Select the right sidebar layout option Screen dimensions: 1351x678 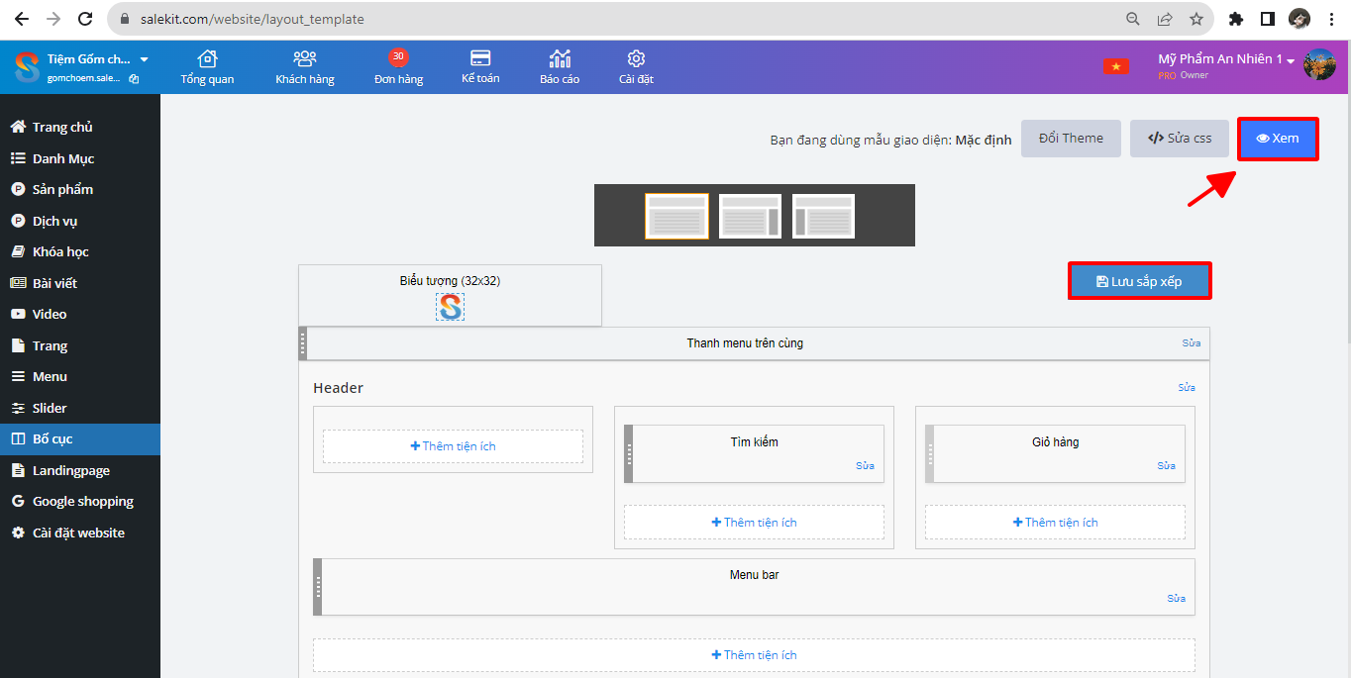(751, 216)
